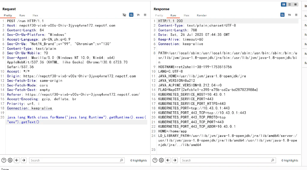
Task: Click Response 0 highlights label
Action: click(x=290, y=160)
